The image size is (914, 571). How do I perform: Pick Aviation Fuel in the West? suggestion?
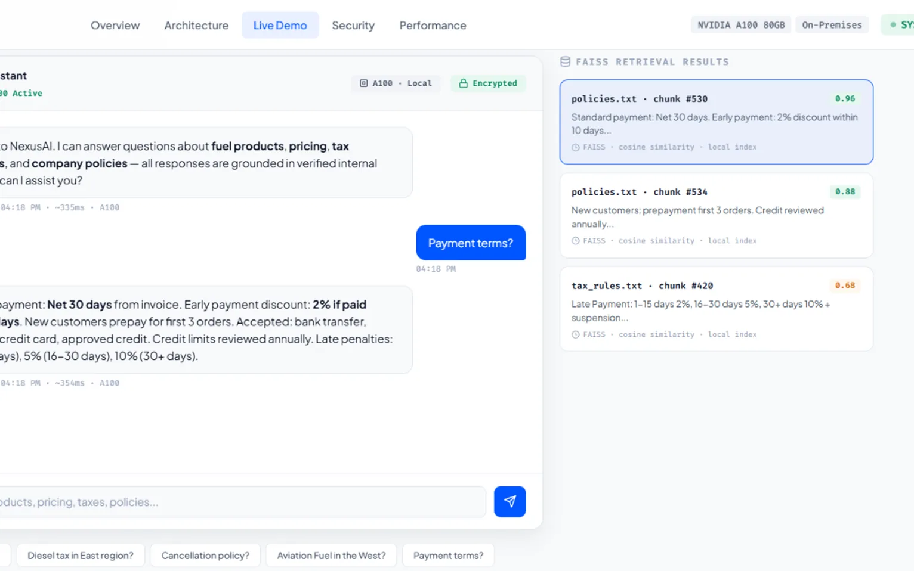click(331, 556)
